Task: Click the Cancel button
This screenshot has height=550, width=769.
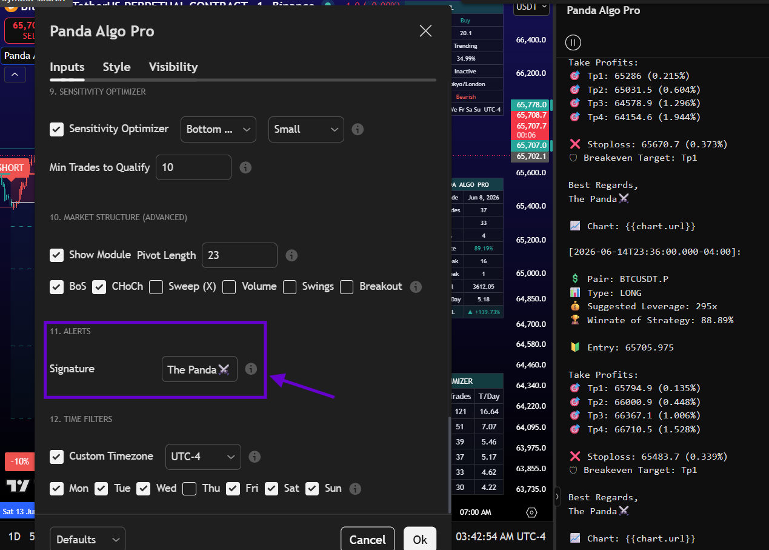Action: [x=368, y=539]
